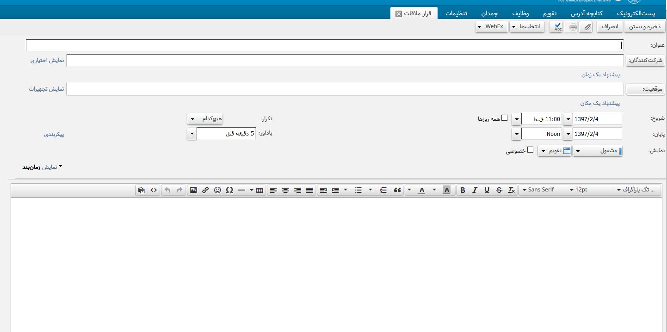This screenshot has height=332, width=667.
Task: Apply blockquote with the quotation mark icon
Action: 397,190
